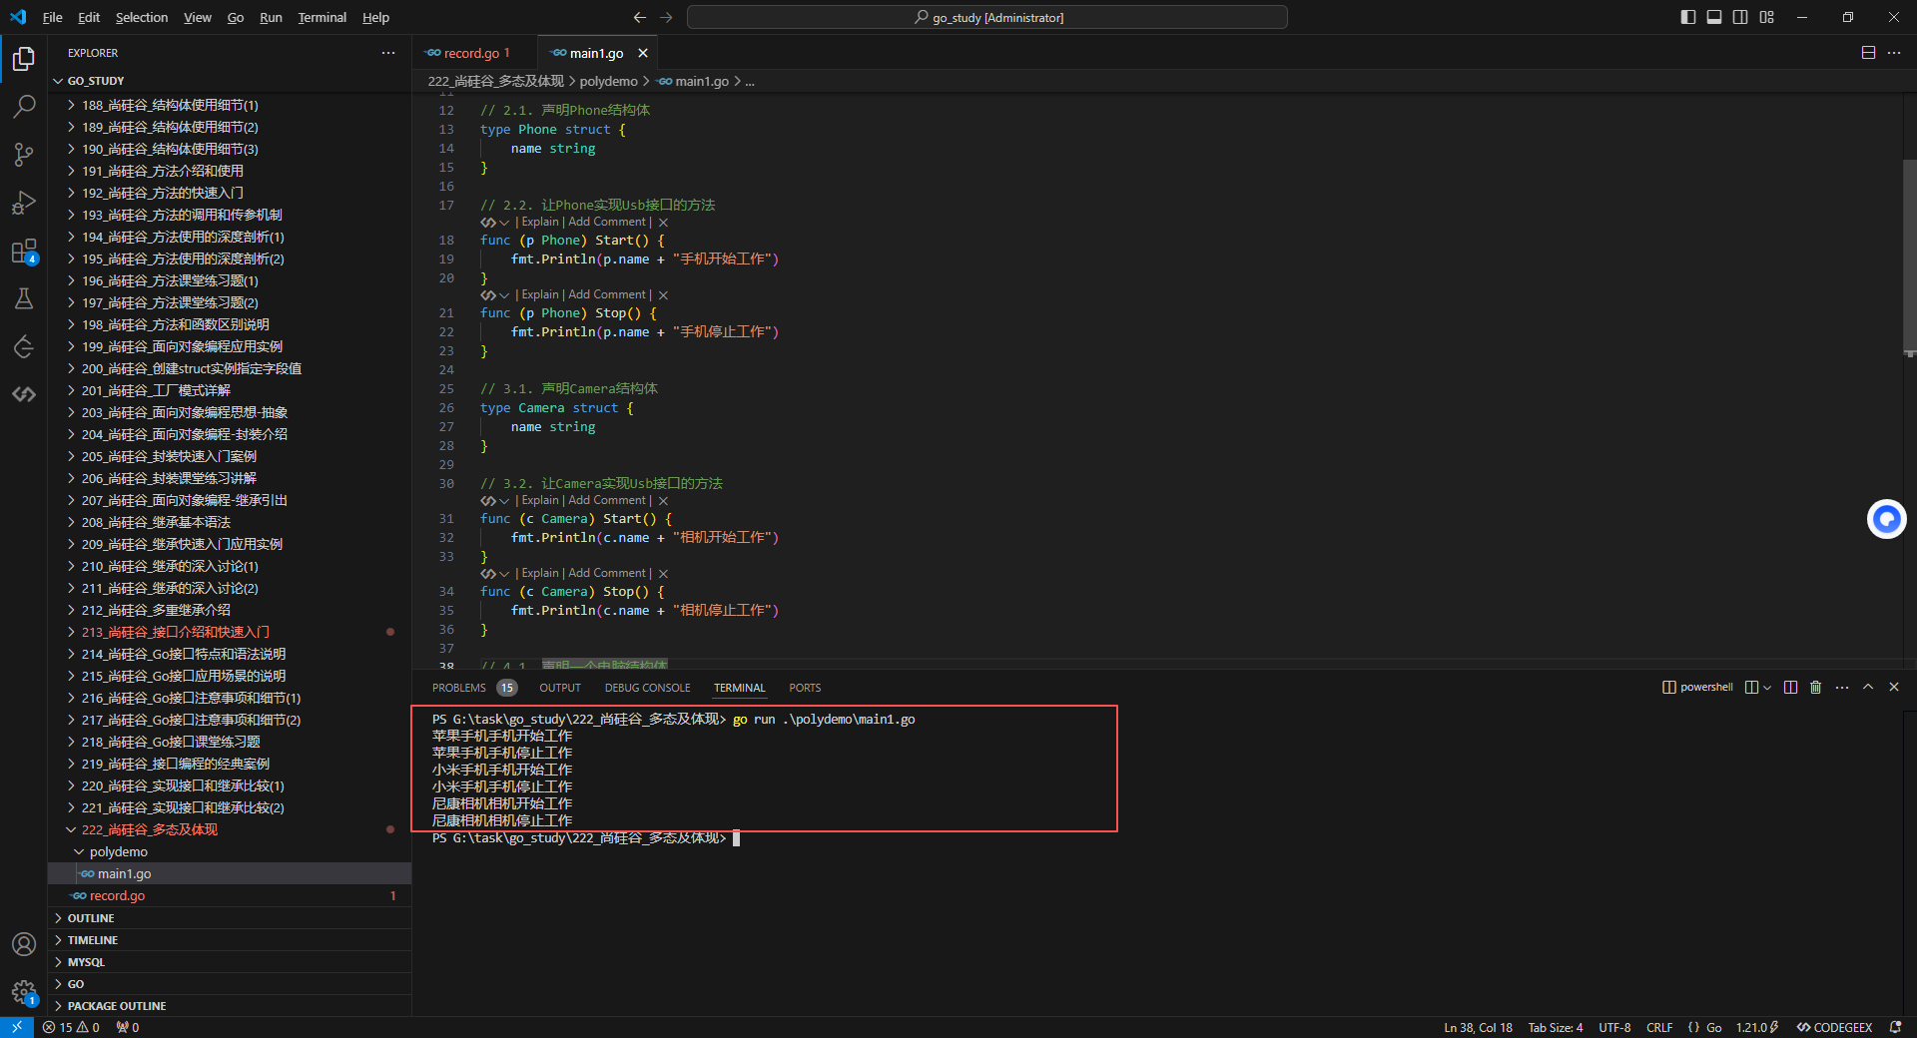Switch to the DEBUG CONSOLE tab
1917x1038 pixels.
point(647,688)
